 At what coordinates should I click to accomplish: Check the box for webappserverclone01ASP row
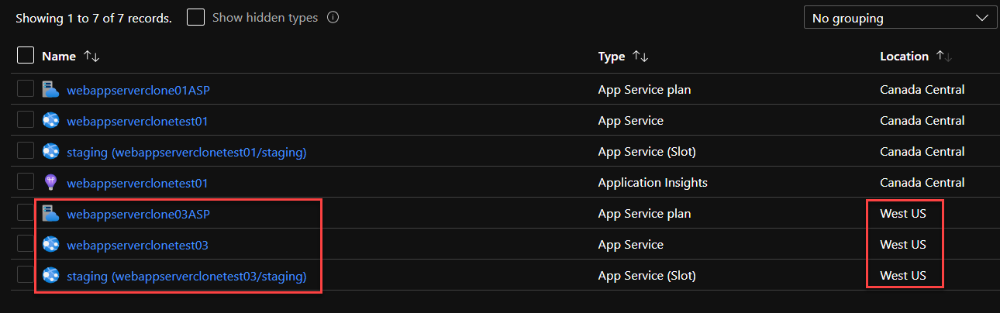(26, 88)
